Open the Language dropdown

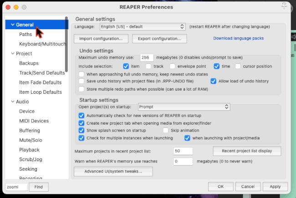(x=143, y=26)
